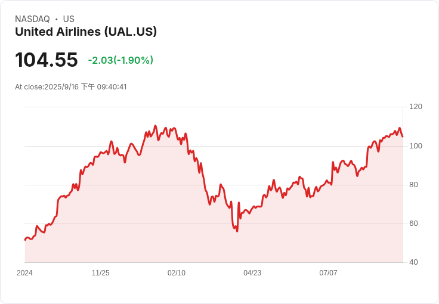Click the chart line's starting point at far left
This screenshot has height=304, width=439.
(x=25, y=240)
